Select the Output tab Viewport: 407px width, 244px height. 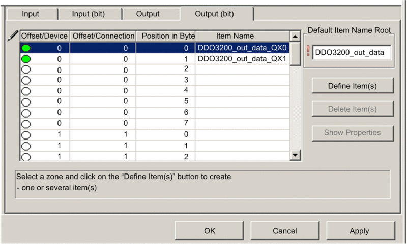(x=148, y=14)
